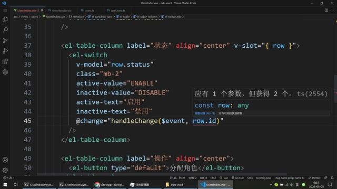Open the notifications bell in status bar
The height and width of the screenshot is (189, 337).
(x=332, y=178)
